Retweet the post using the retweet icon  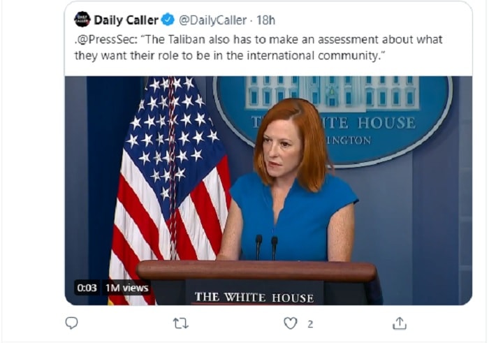click(x=181, y=323)
